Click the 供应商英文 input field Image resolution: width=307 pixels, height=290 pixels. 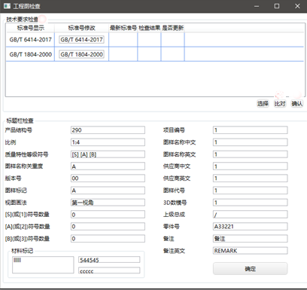250,179
